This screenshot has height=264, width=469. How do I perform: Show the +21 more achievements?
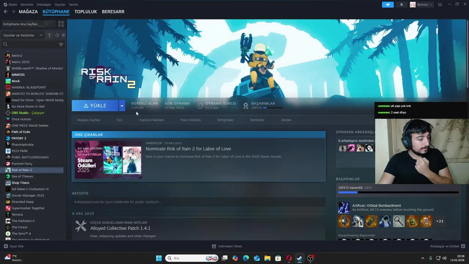click(440, 221)
